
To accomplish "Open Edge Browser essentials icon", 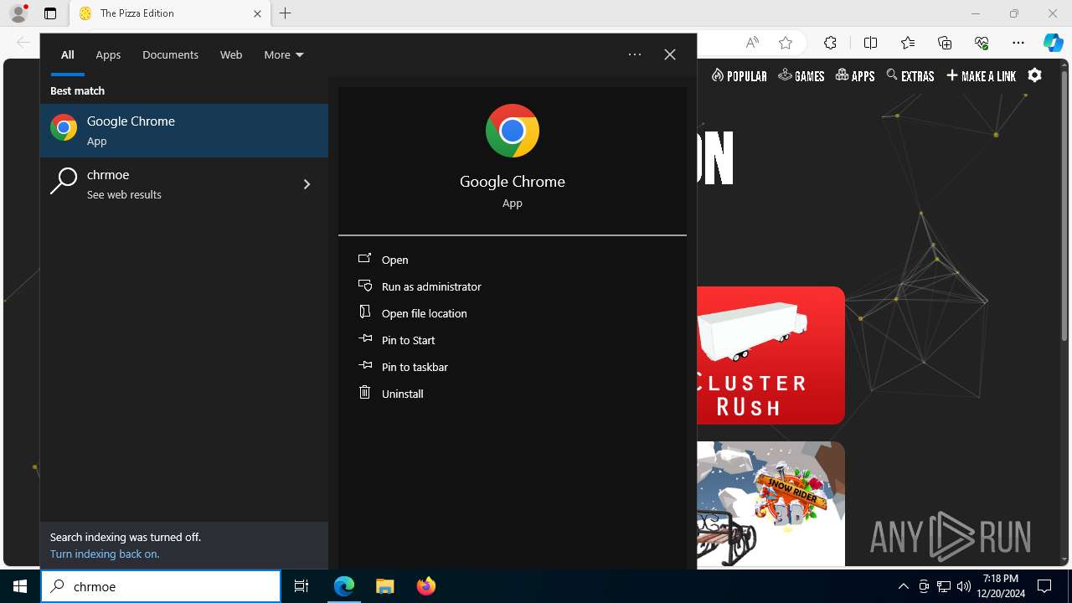I will (982, 43).
